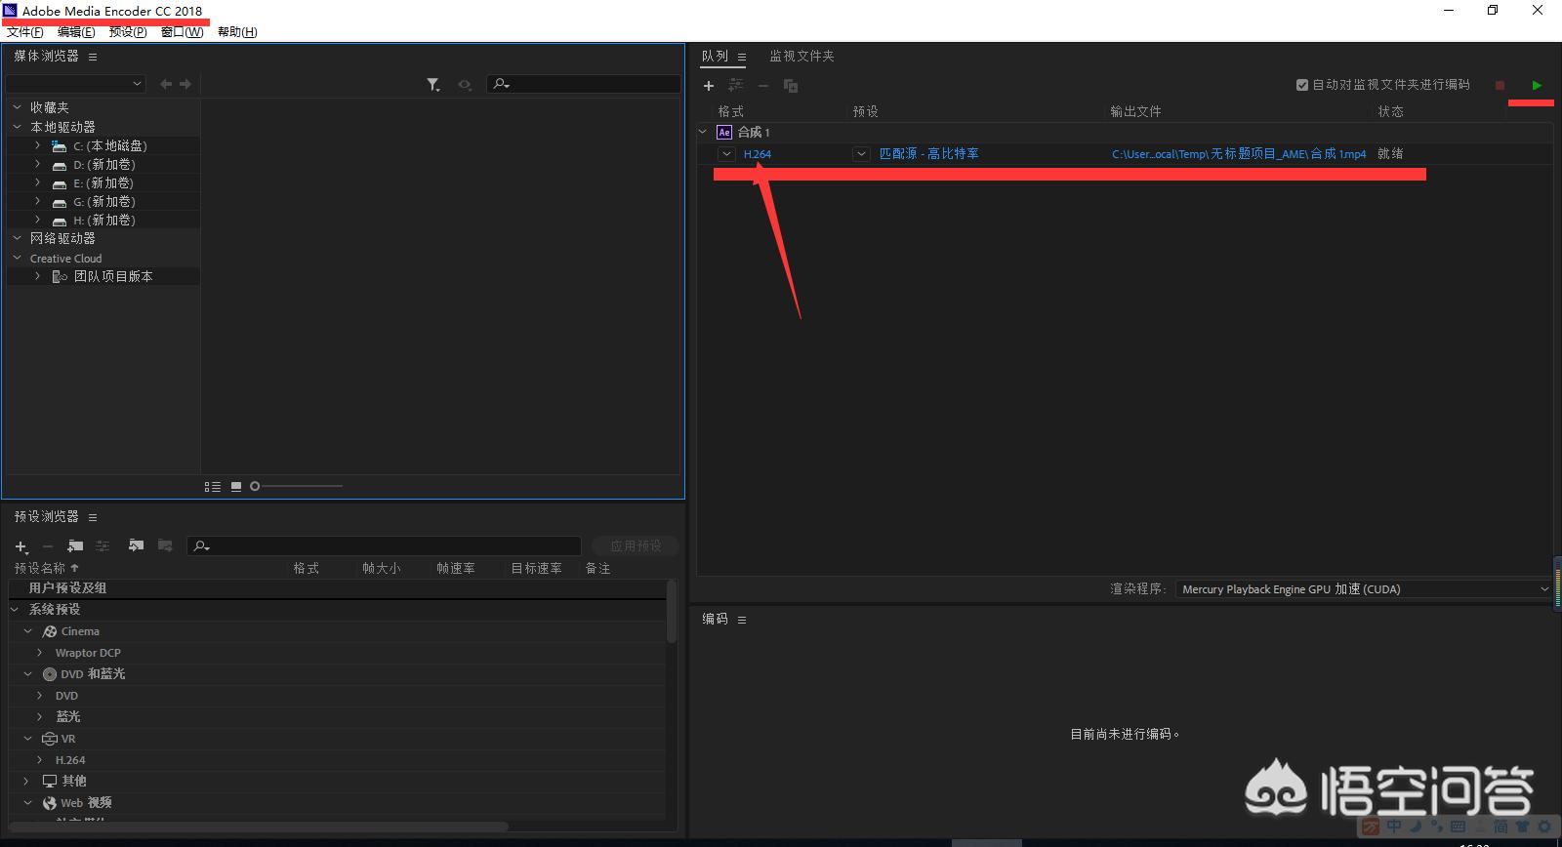Open the 编码 panel menu icon
The height and width of the screenshot is (847, 1562).
point(742,620)
